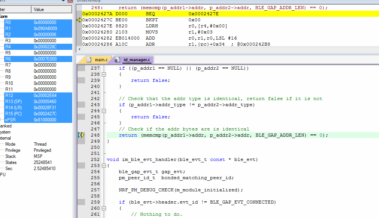Screen dimensions: 379x218
Task: Select the R13 (SP) register row
Action: coord(38,102)
